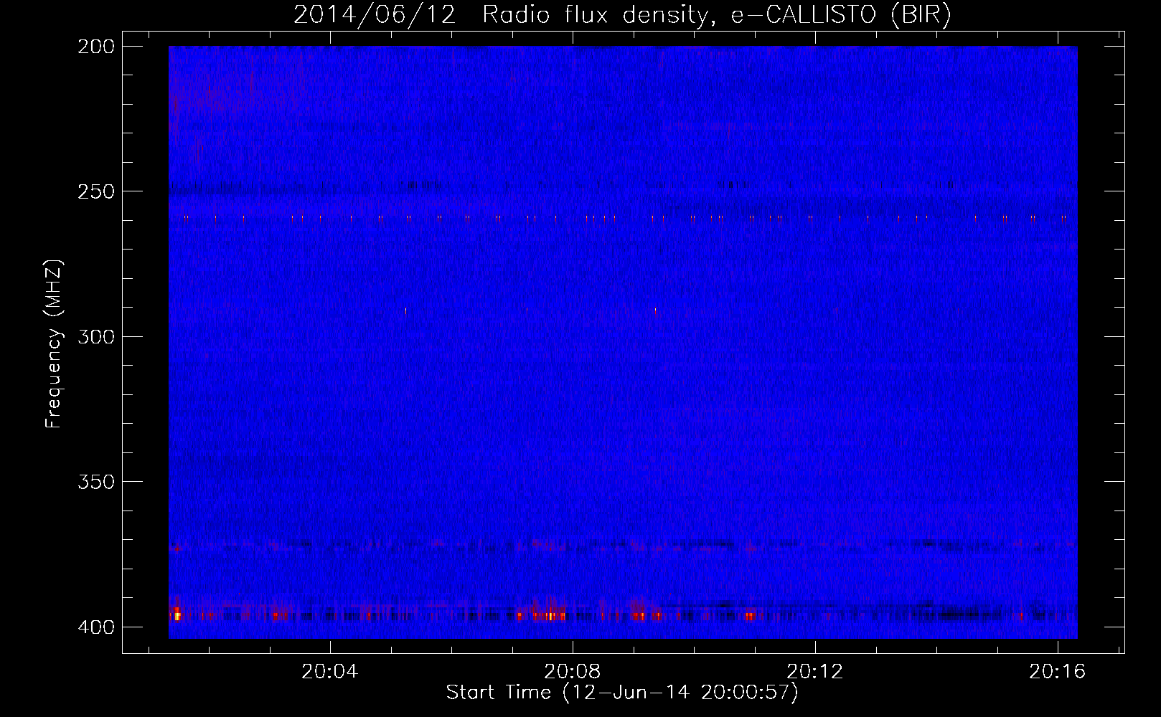Click the bright yellow burst near 400 MHz at spectrogram start
Image resolution: width=1161 pixels, height=717 pixels.
(x=177, y=614)
